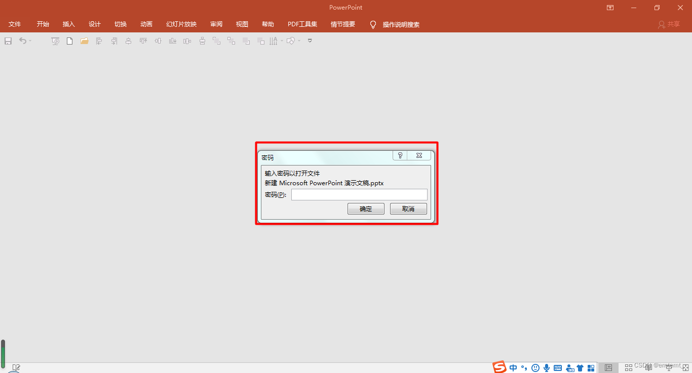
Task: Switch to the 切换 tab
Action: [x=121, y=24]
